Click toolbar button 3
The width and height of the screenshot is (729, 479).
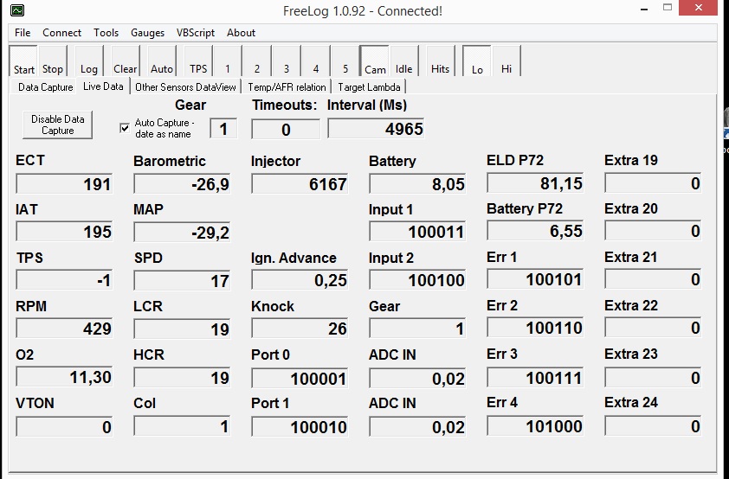coord(287,61)
